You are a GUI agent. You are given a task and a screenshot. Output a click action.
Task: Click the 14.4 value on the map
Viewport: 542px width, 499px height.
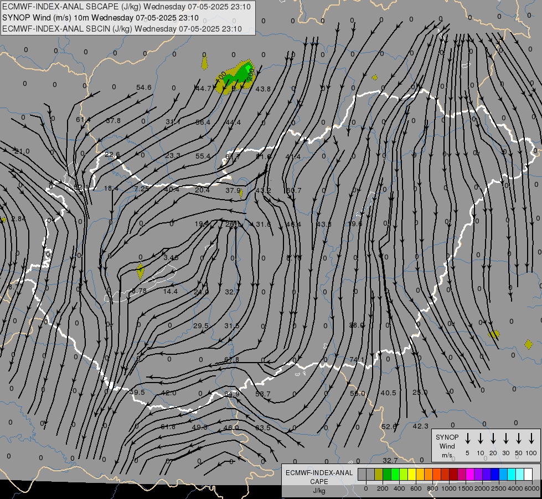171,291
